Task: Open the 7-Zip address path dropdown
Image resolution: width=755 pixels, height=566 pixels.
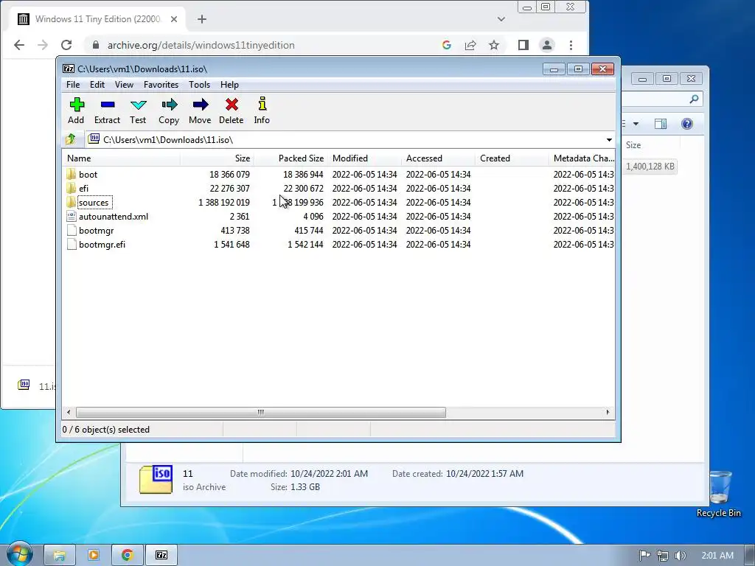Action: tap(609, 139)
